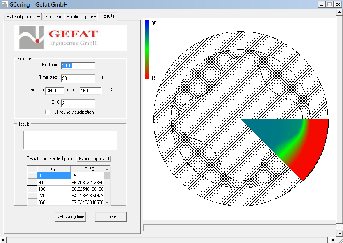The height and width of the screenshot is (243, 343).
Task: Run the simulation with the Solve button
Action: [111, 216]
